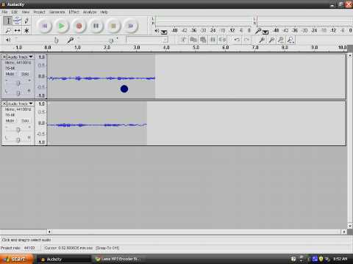Switch to Audacity taskbar button
Screen dimensions: 353x264
pos(64,259)
